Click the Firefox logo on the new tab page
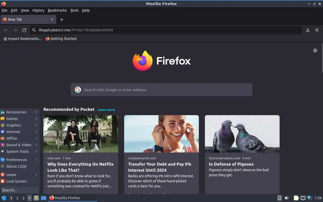The image size is (323, 202). click(143, 61)
